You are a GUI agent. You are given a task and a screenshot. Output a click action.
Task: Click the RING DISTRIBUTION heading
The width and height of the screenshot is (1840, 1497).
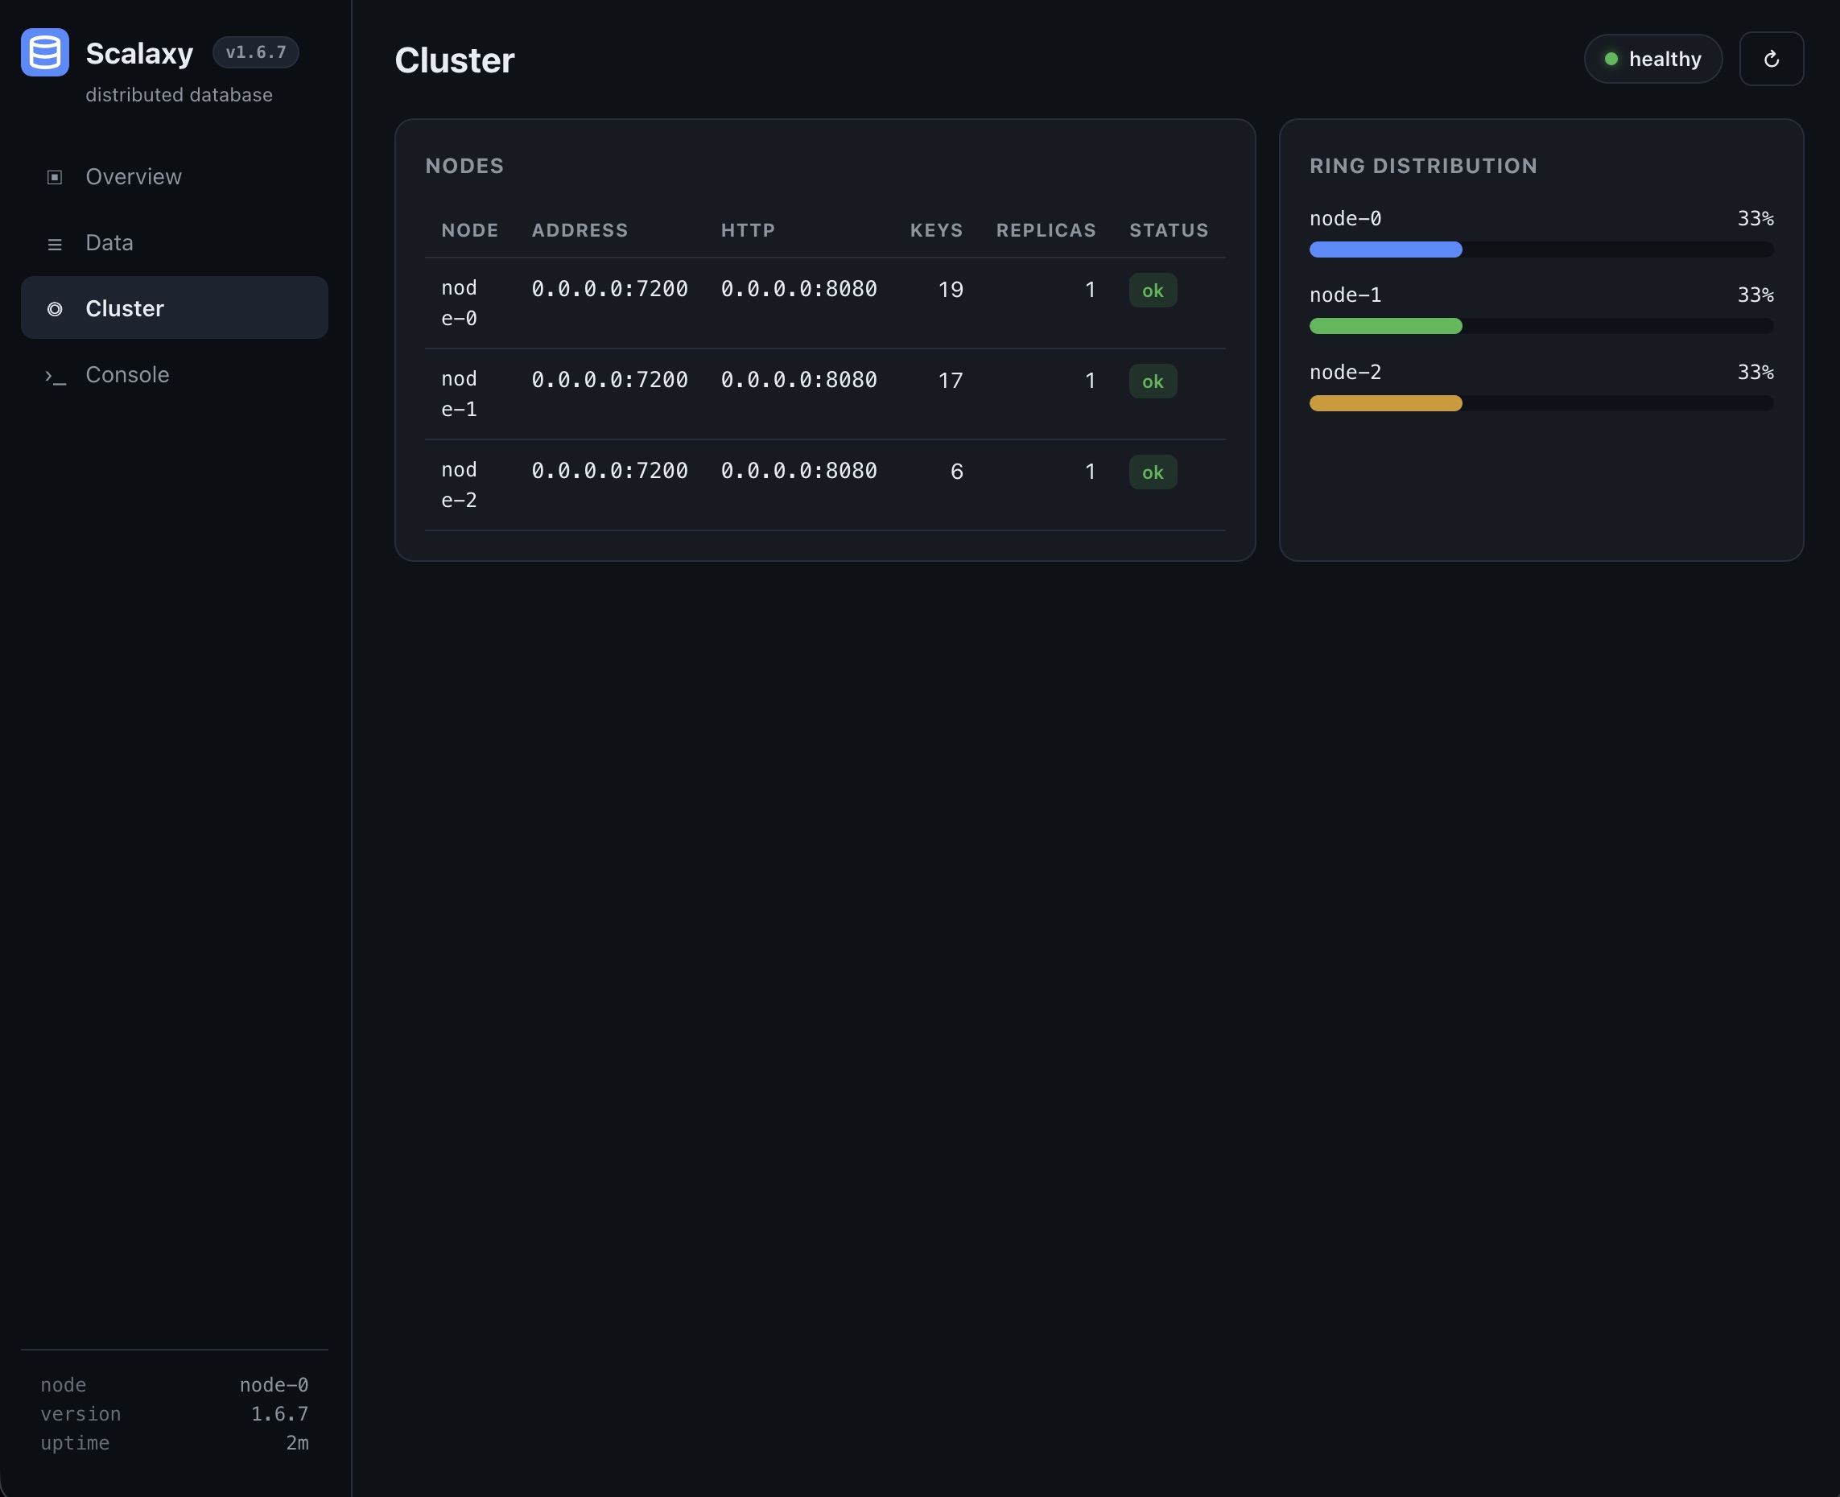(x=1424, y=166)
